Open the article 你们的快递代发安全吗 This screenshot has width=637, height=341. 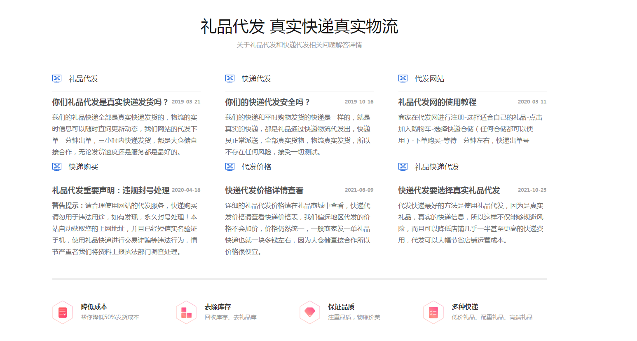pyautogui.click(x=266, y=102)
